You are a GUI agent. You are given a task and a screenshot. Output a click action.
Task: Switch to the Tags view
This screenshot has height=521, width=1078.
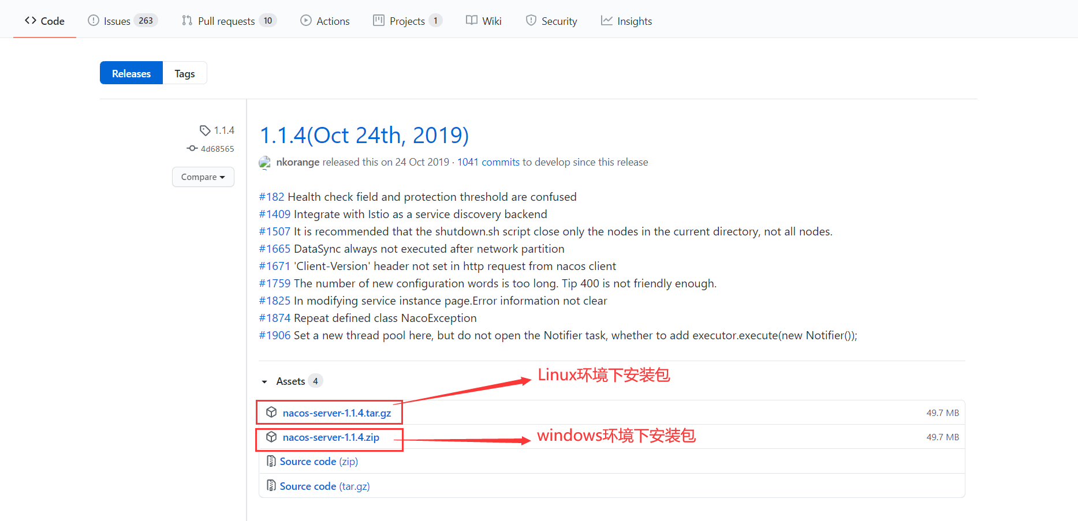[185, 73]
